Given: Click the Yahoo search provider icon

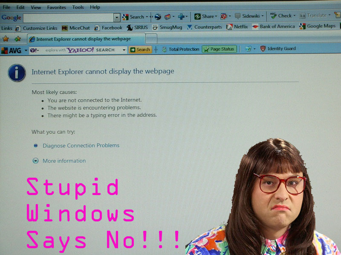Looking at the screenshot, I should point(34,50).
